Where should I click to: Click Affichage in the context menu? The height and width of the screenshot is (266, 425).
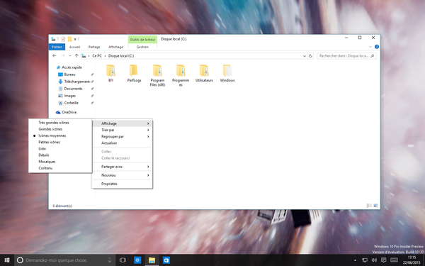(122, 123)
